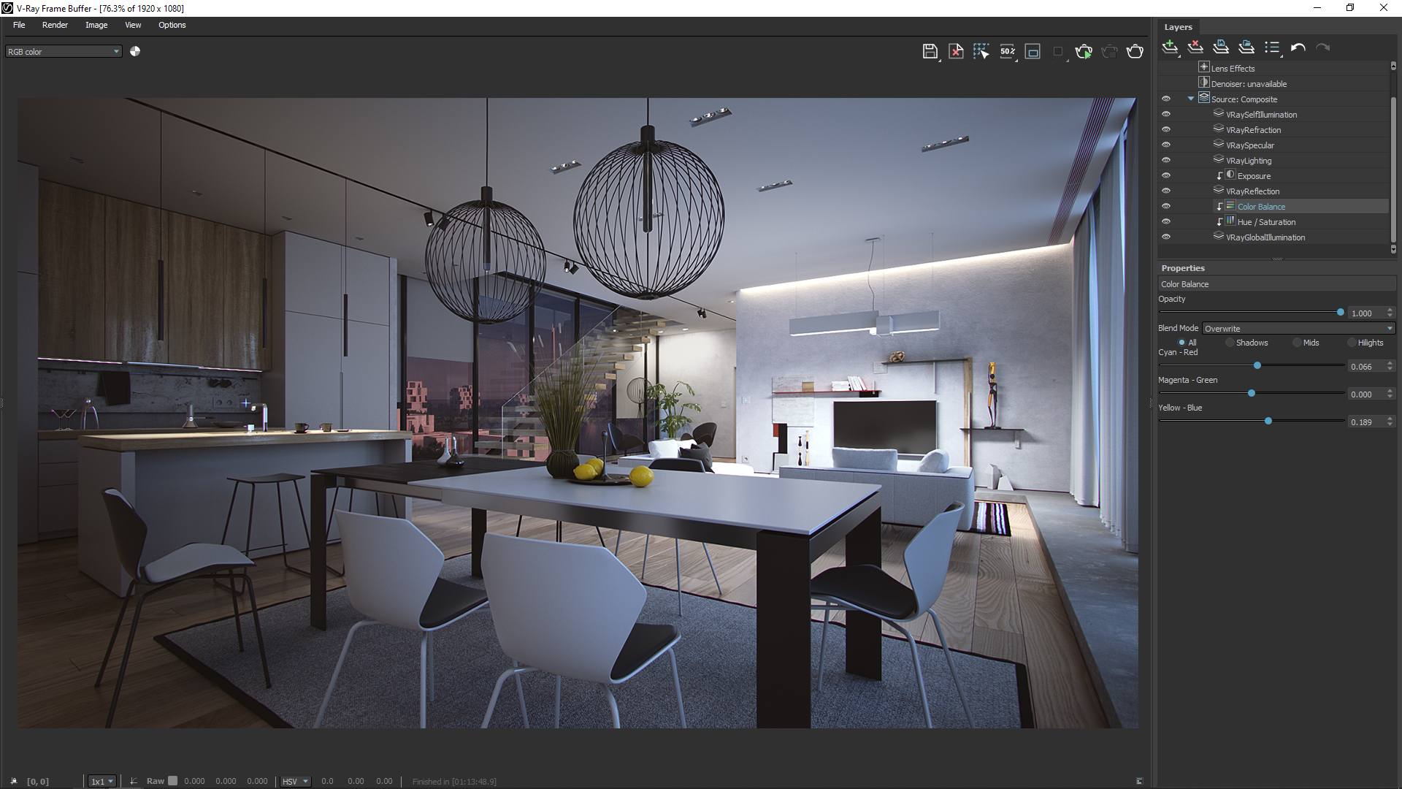Click the create layer plus icon
1402x789 pixels.
[x=1170, y=47]
